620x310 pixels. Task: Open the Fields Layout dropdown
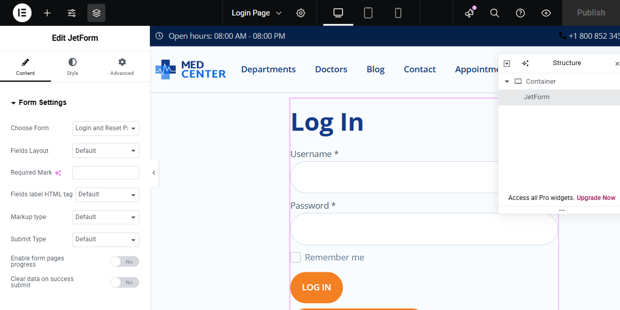(105, 150)
